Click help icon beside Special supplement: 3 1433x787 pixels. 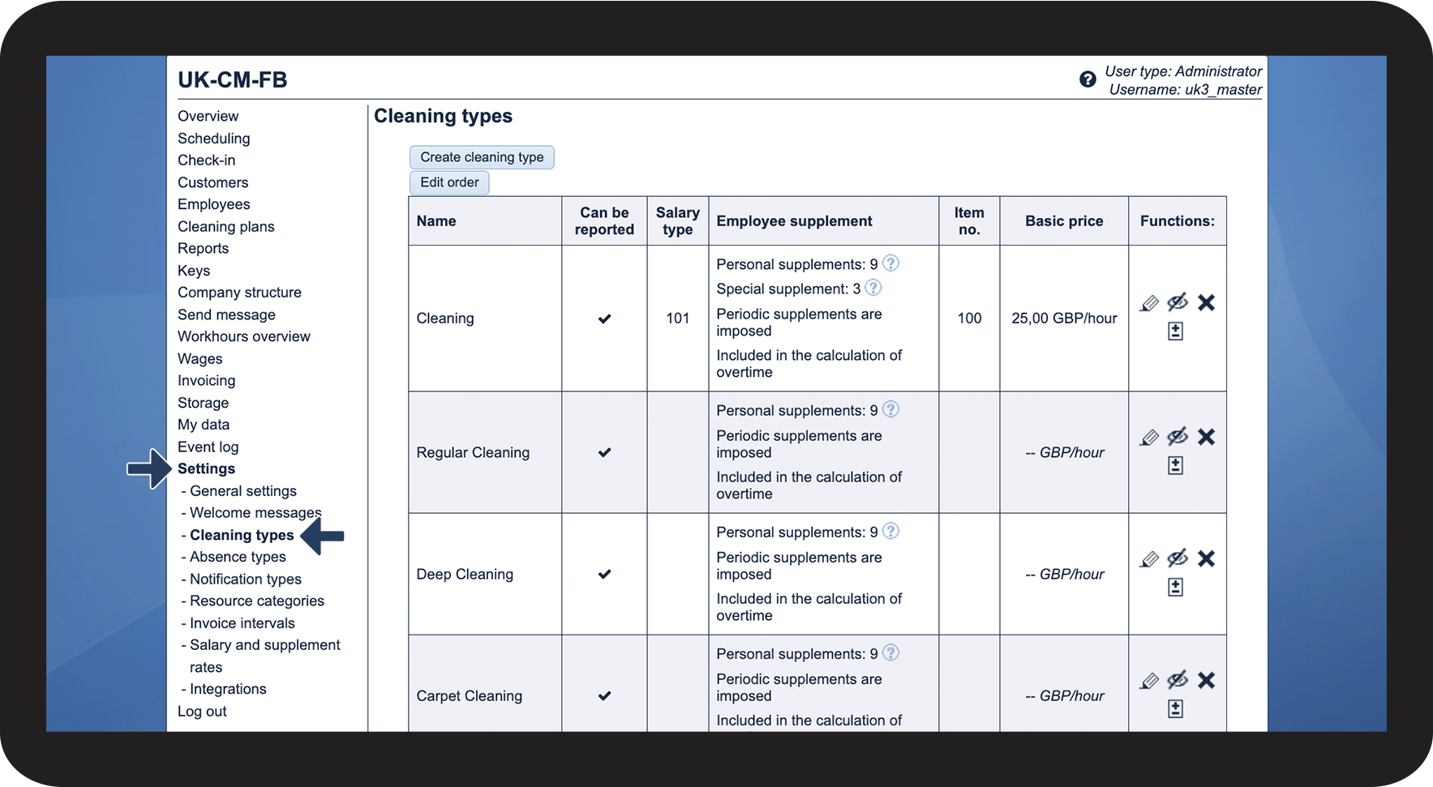873,288
